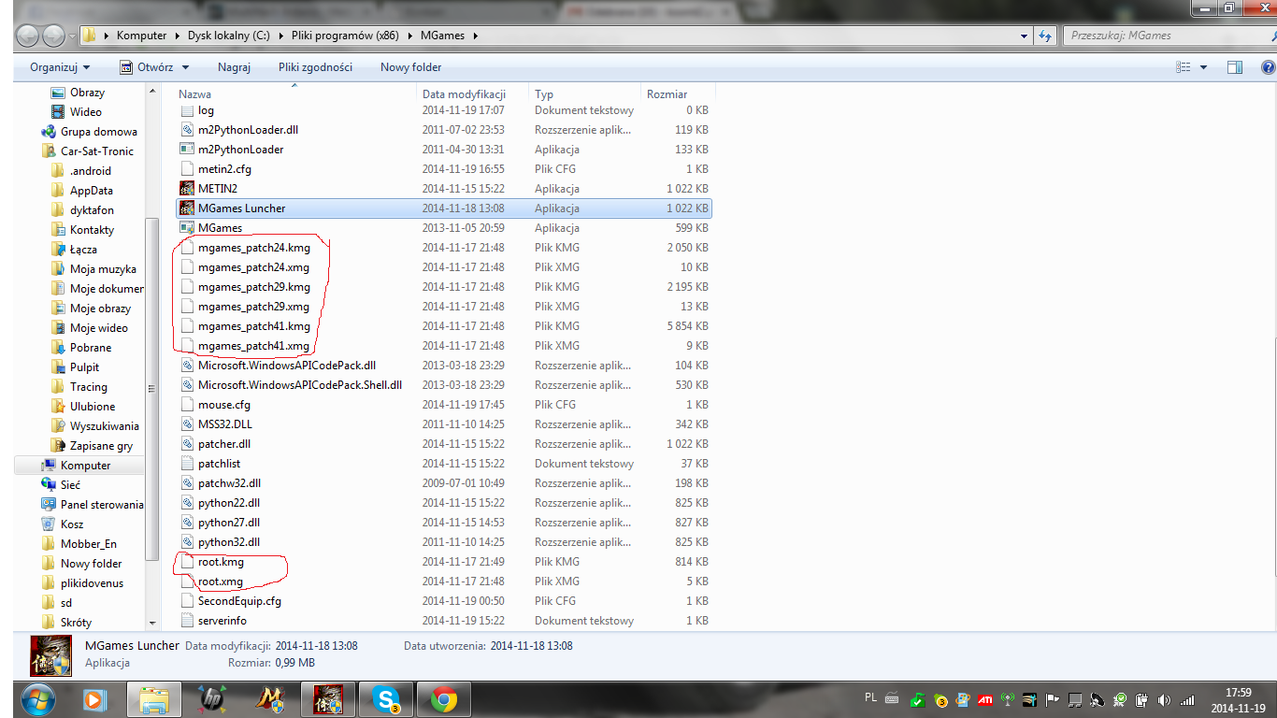This screenshot has width=1277, height=718.
Task: Select Mobber_En folder in the navigation pane
Action: (x=89, y=544)
